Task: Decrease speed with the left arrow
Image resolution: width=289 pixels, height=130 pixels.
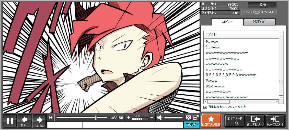Action: pos(129,118)
